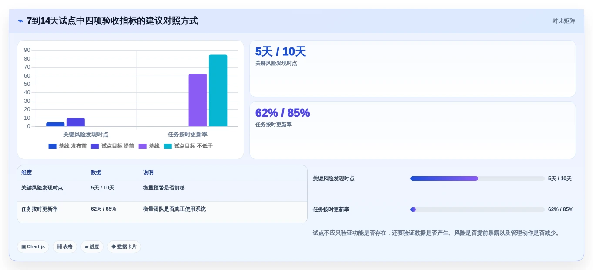Toggle the 试点目标 提前 legend swatch
Screen dimensions: 593x270
[x=95, y=146]
